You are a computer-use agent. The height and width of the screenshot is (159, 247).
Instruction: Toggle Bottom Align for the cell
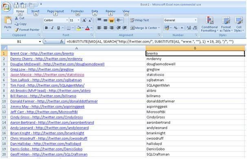point(112,20)
